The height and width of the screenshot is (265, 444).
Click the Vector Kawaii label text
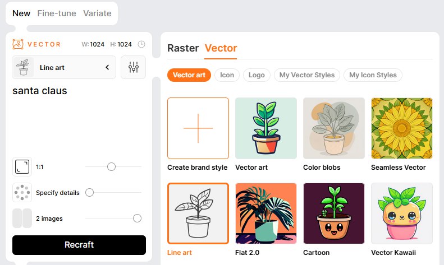click(393, 253)
